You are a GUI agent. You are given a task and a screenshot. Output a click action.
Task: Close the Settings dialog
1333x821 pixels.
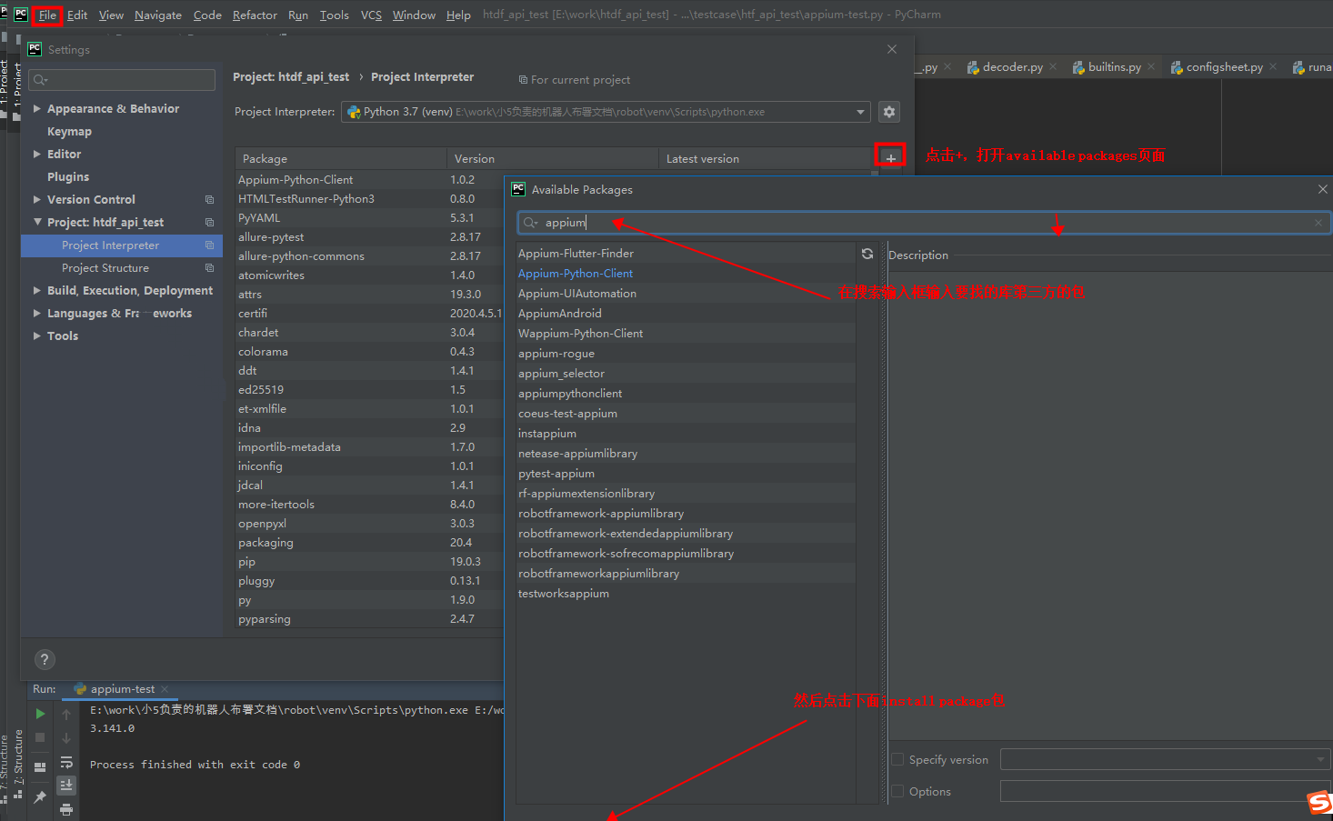click(x=892, y=49)
